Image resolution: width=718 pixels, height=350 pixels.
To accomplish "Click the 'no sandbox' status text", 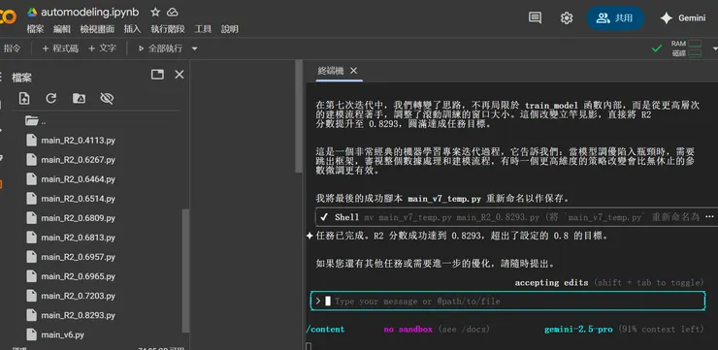I will 408,330.
